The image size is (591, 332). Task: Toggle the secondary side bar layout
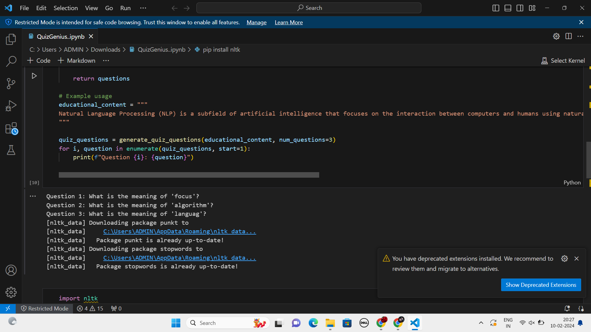click(520, 8)
